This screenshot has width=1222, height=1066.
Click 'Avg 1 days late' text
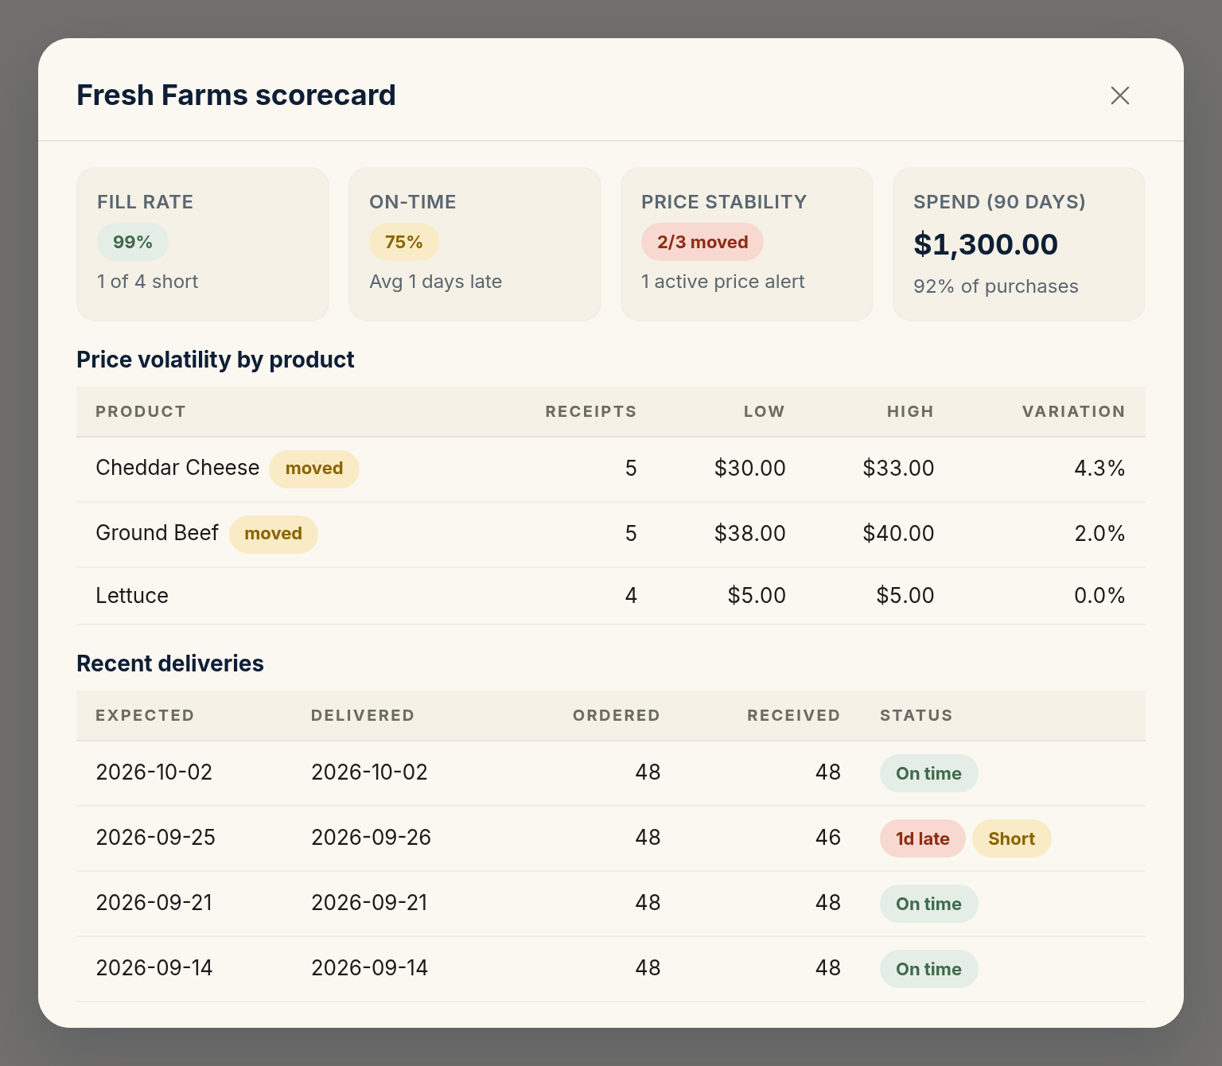435,282
